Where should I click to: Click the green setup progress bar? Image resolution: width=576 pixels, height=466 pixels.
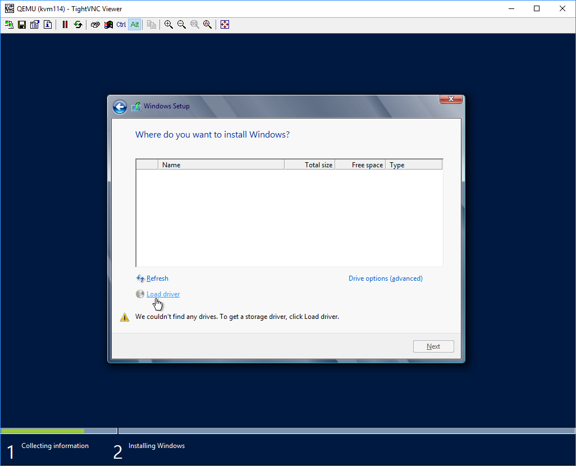[43, 431]
